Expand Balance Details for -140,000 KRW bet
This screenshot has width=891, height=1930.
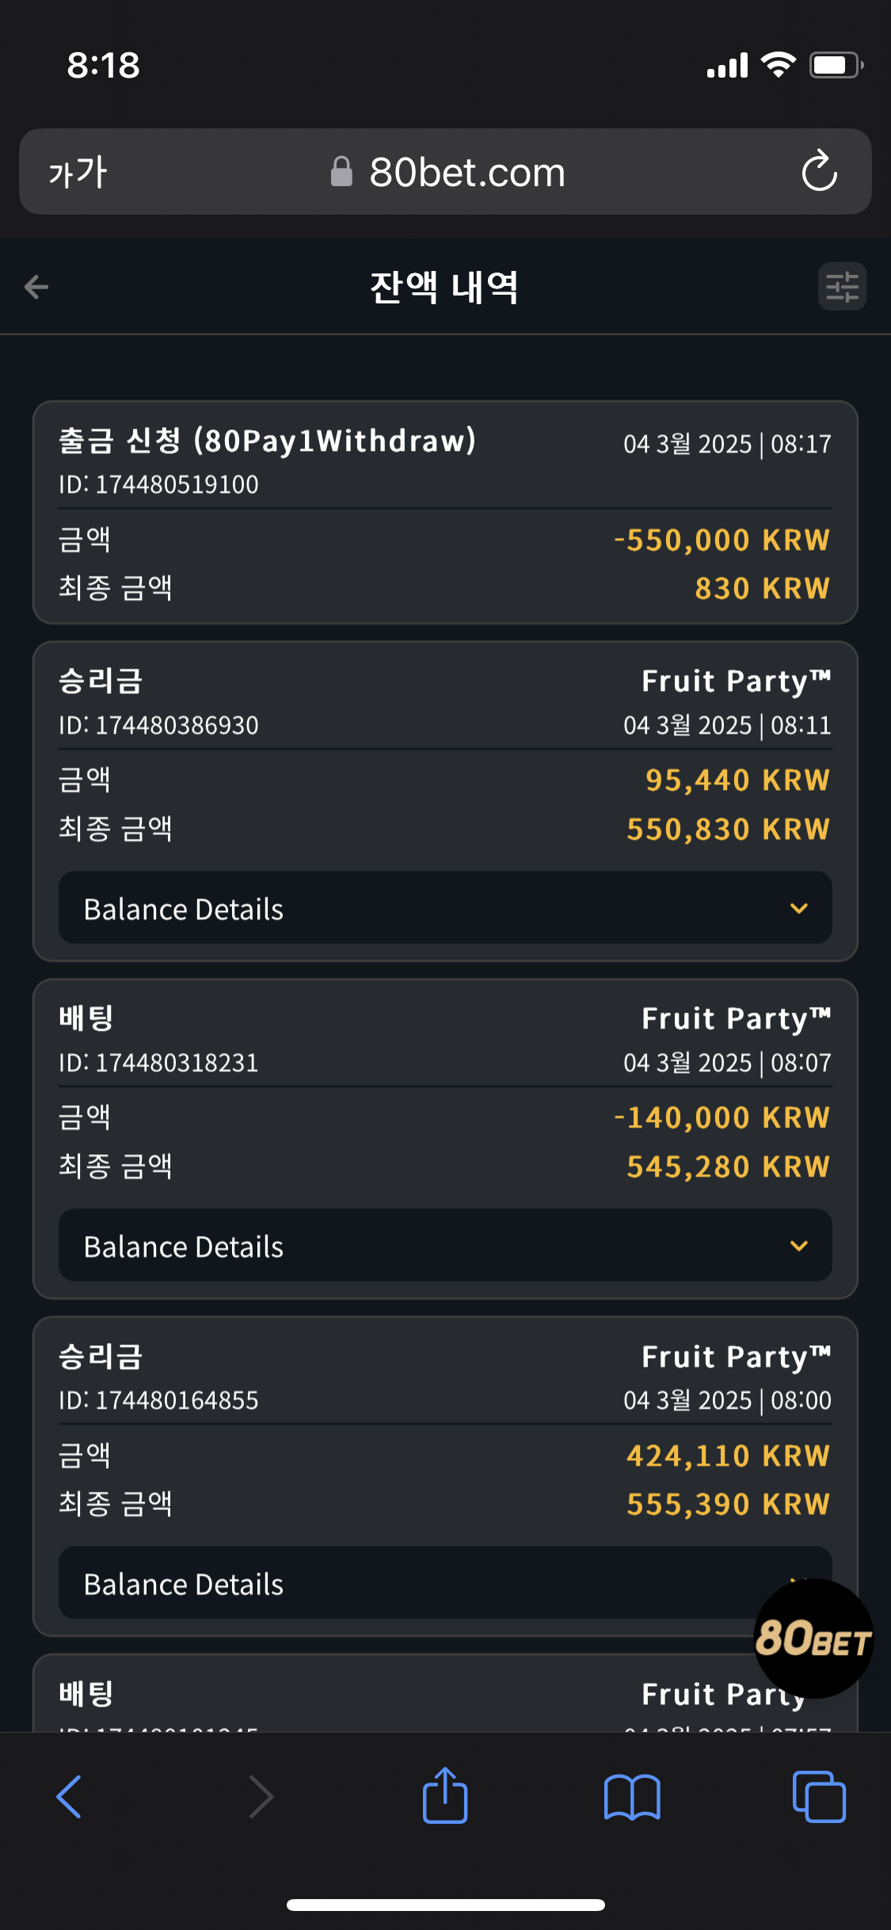(444, 1246)
